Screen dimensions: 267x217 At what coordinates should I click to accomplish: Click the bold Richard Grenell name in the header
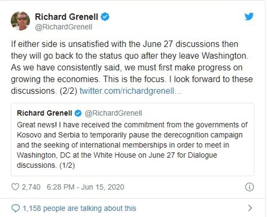(66, 17)
